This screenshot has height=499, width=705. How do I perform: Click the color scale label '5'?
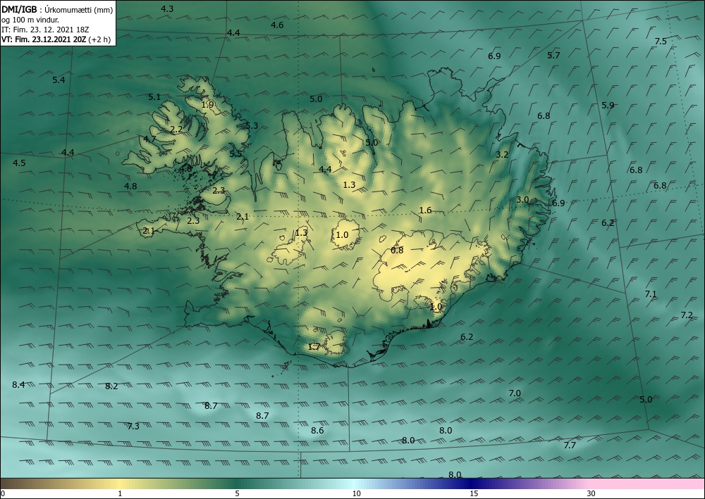coord(237,493)
